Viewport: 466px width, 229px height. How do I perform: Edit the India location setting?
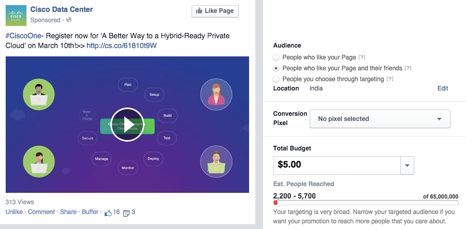click(443, 88)
